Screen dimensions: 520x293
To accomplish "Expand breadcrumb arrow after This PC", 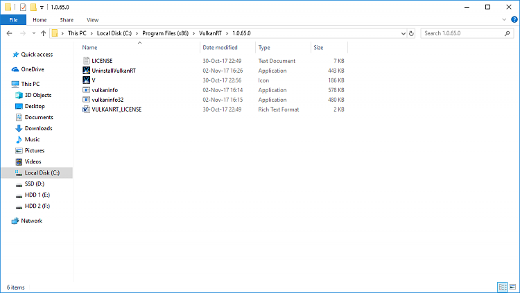I will 92,33.
